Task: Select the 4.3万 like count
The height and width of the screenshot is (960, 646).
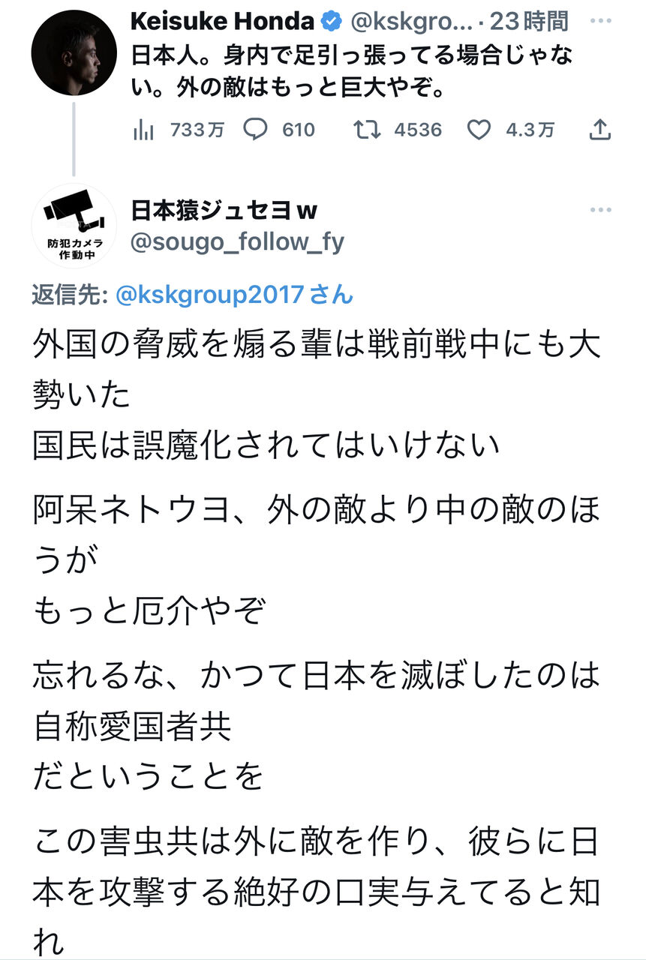Action: pyautogui.click(x=530, y=130)
